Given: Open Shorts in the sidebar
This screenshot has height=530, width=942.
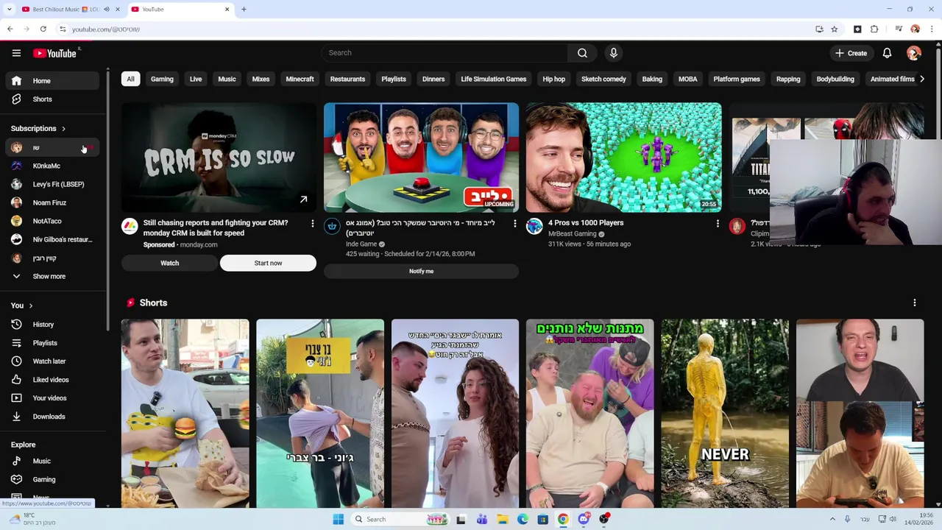Looking at the screenshot, I should [52, 99].
